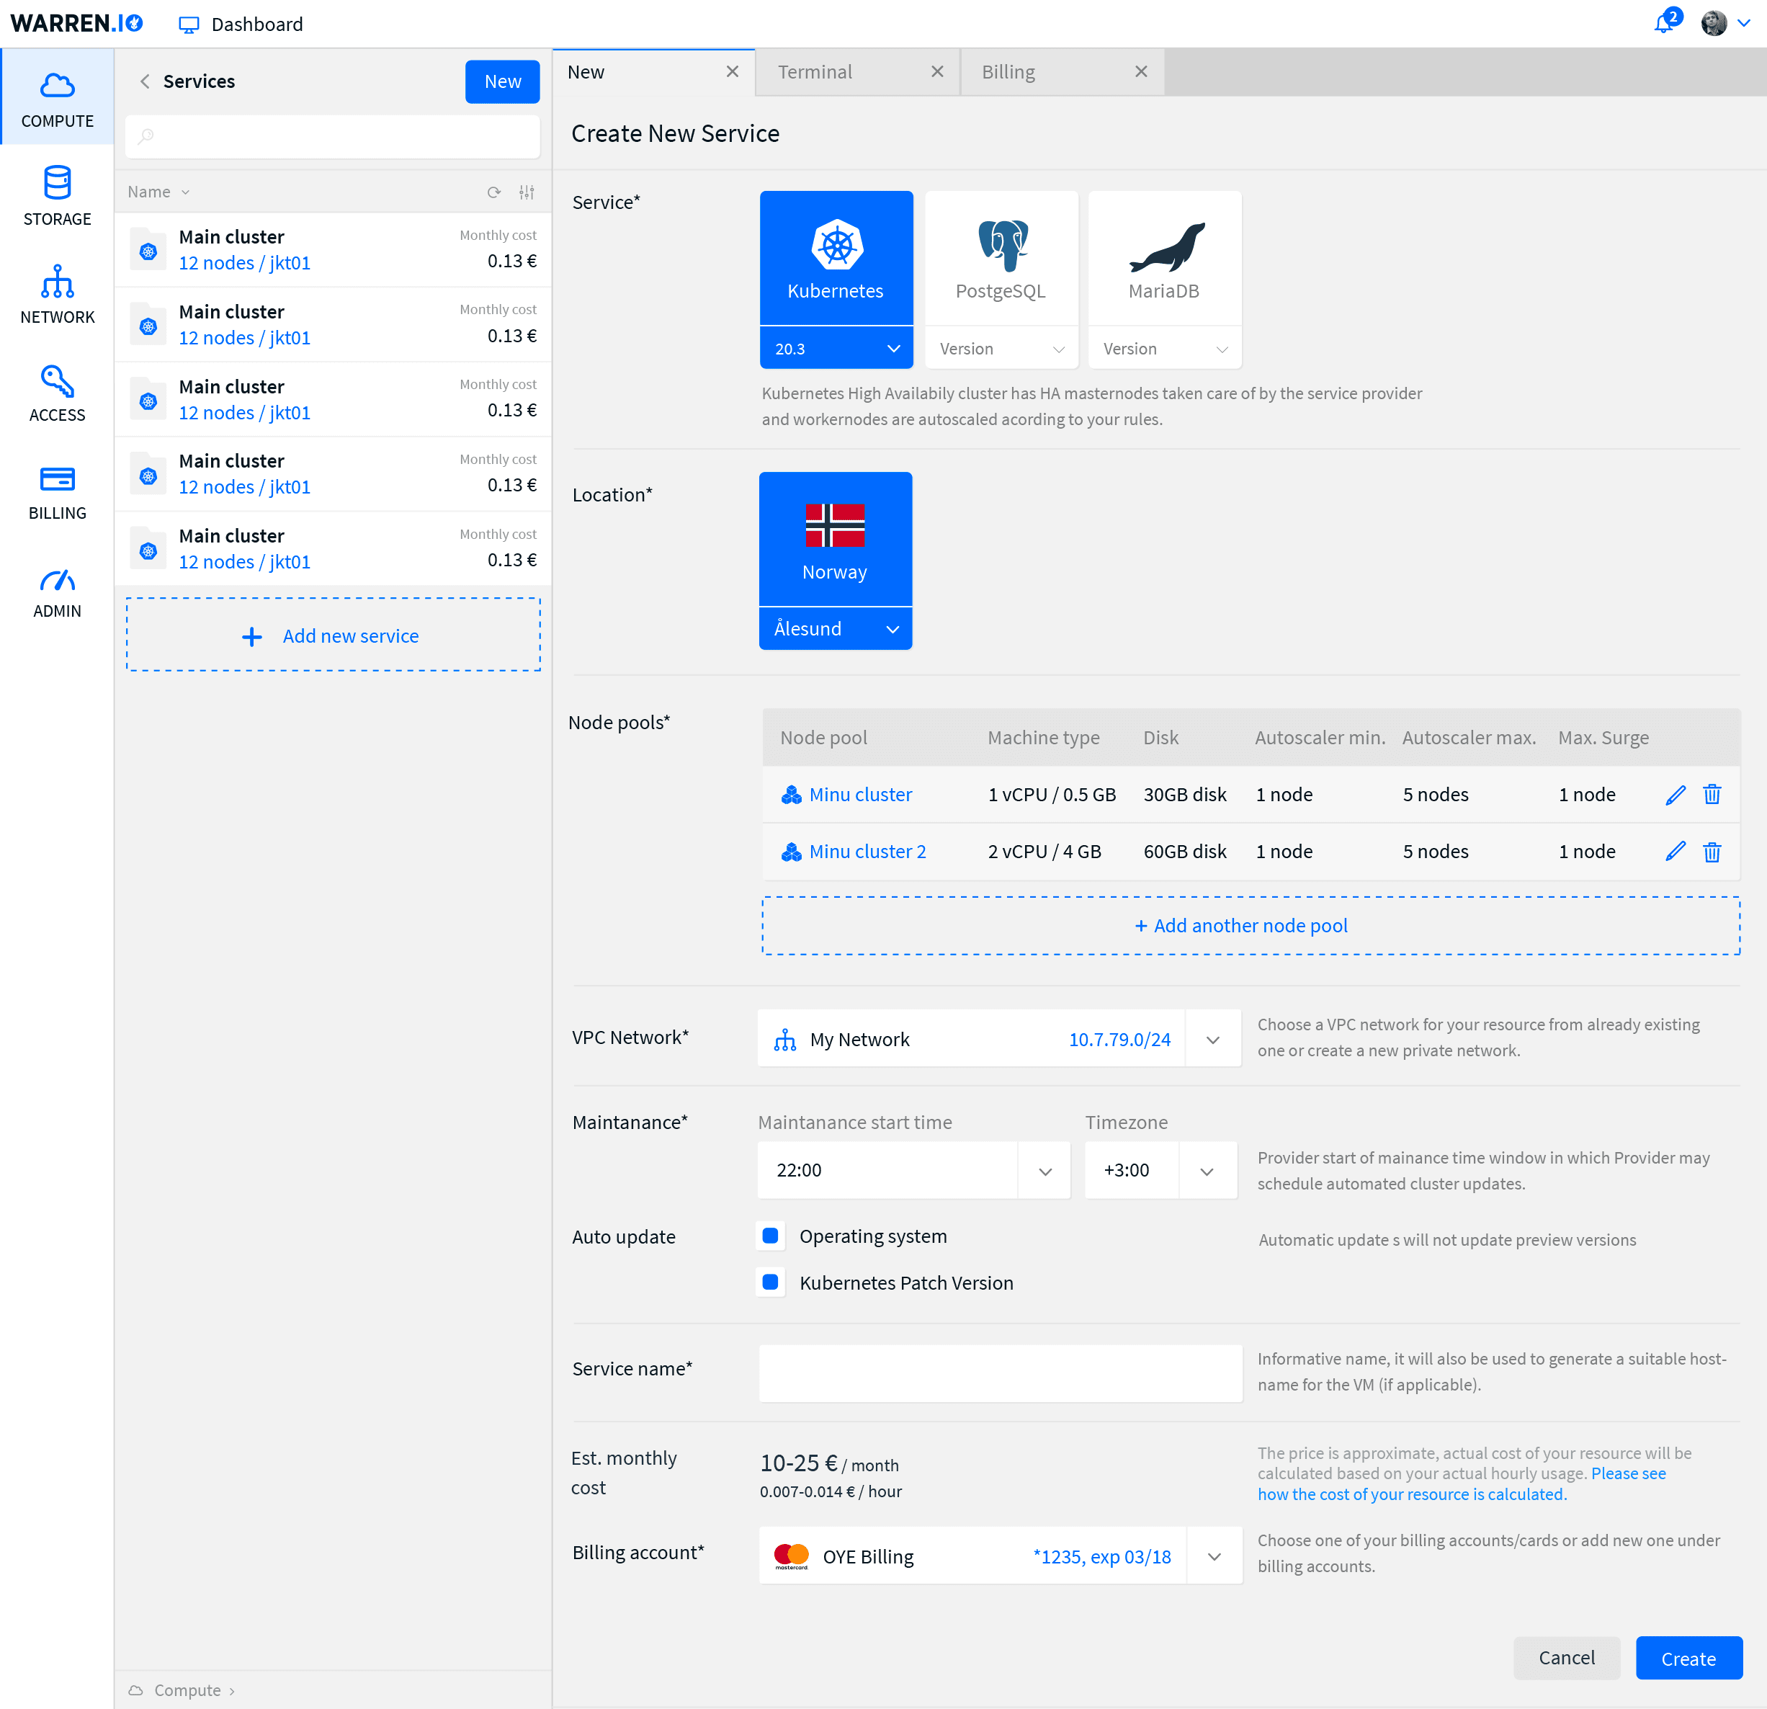Select the New tab
Viewport: 1767px width, 1709px height.
(653, 72)
